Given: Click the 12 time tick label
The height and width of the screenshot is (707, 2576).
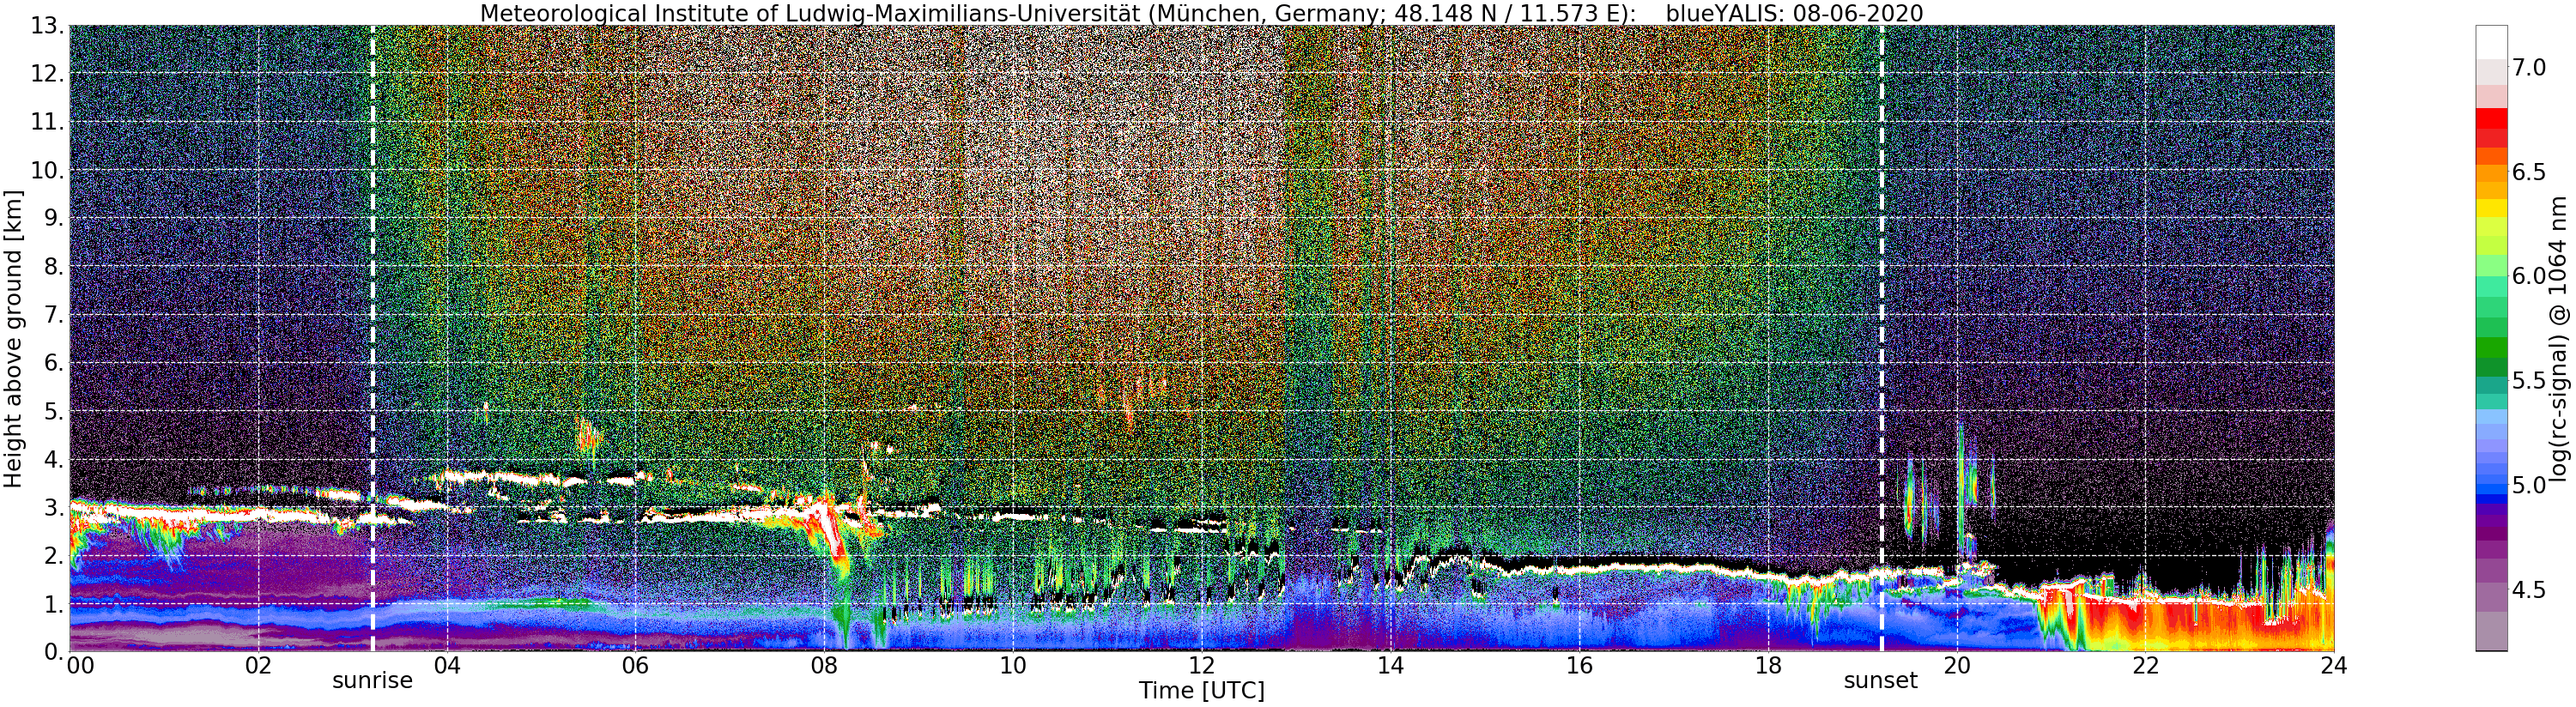Looking at the screenshot, I should pos(1201,666).
